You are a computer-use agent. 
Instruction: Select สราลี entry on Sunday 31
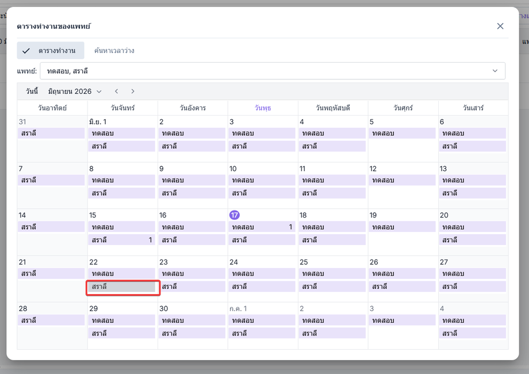(x=51, y=133)
